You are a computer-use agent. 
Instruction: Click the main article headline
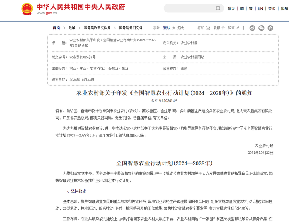[x=165, y=93]
